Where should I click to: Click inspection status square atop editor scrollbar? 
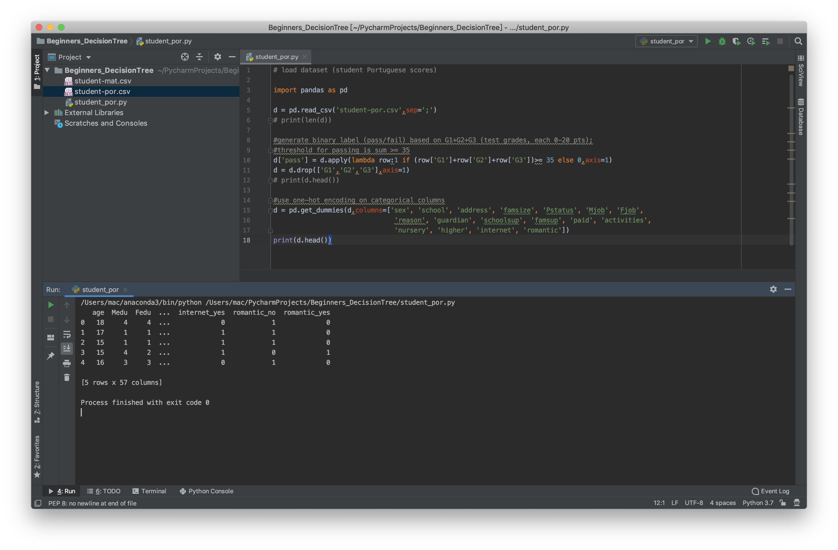(791, 68)
